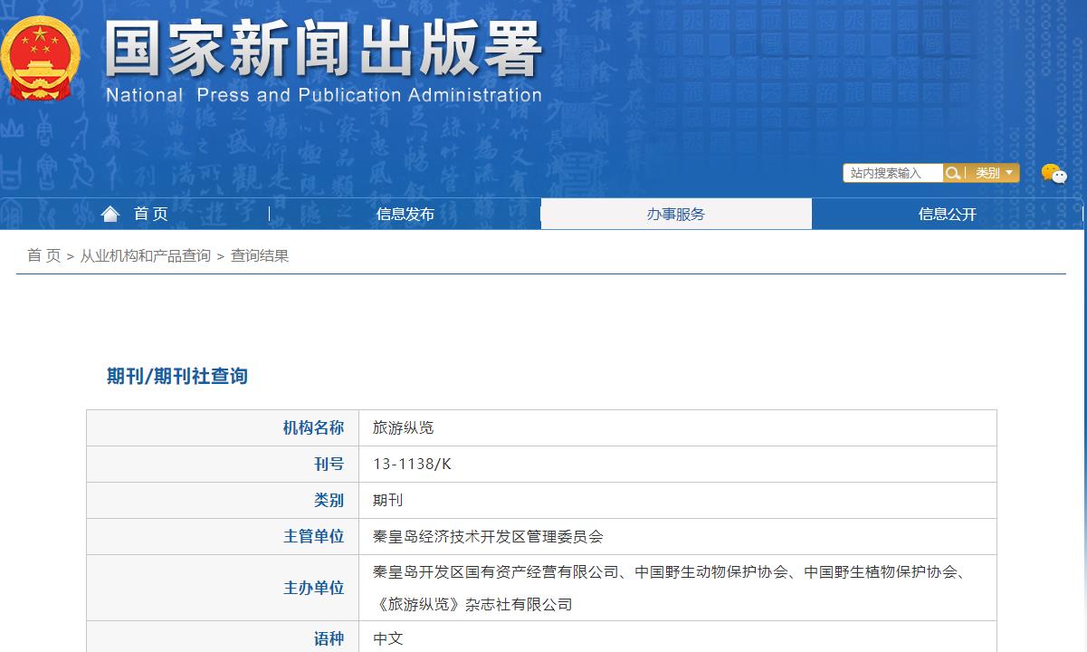The image size is (1087, 652).
Task: Click the 13-1138/K serial number cell
Action: point(412,465)
